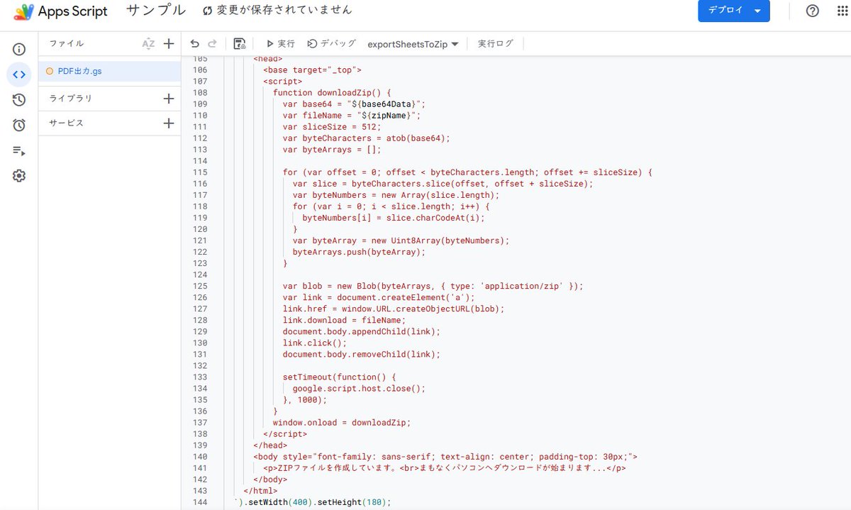This screenshot has width=851, height=510.
Task: Open Project Settings gear icon
Action: 19,176
